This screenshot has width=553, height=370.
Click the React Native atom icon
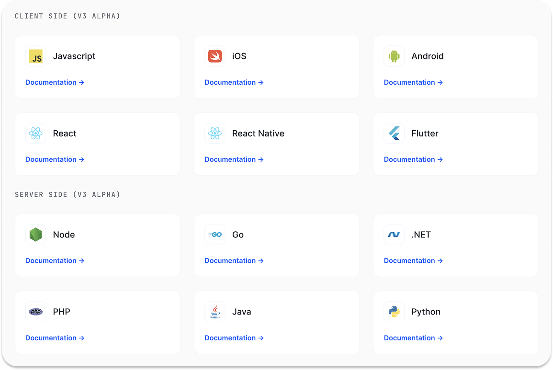[214, 134]
